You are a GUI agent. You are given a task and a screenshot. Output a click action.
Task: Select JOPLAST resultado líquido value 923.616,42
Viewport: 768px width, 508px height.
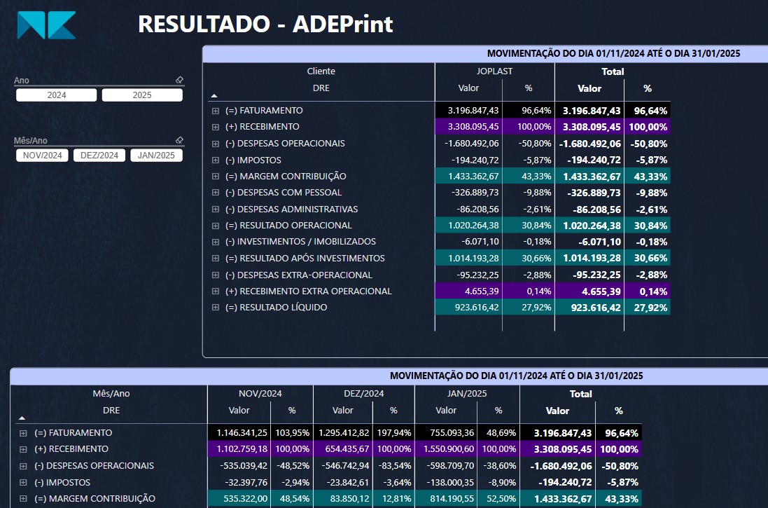(477, 308)
